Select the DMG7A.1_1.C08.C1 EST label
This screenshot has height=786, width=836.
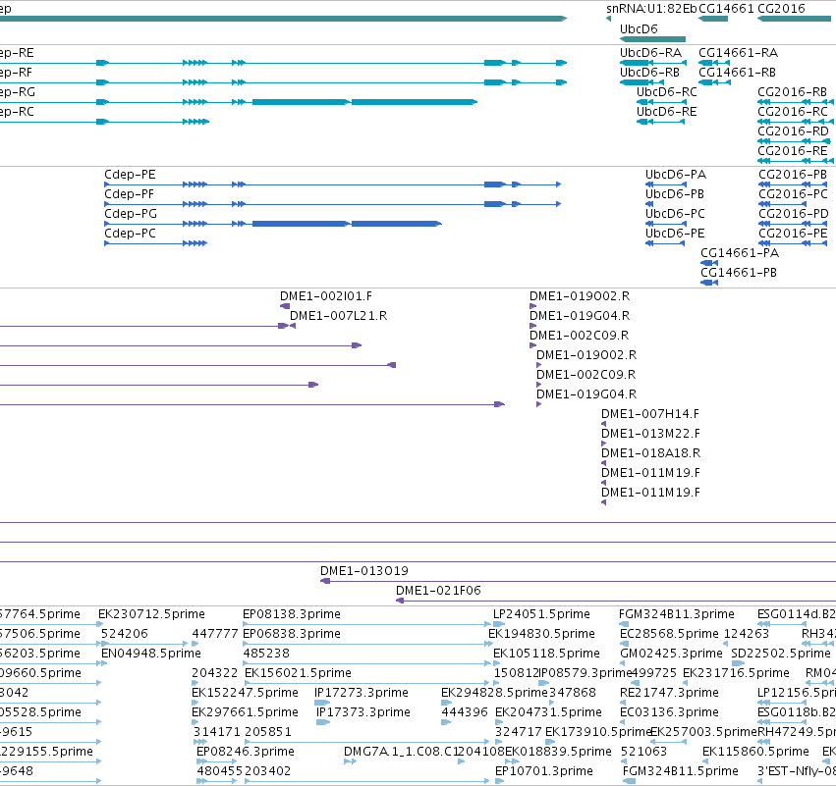[401, 753]
